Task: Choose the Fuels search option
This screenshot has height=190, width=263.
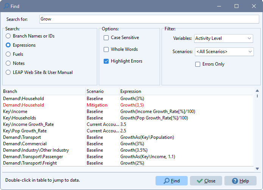Action: (x=8, y=54)
